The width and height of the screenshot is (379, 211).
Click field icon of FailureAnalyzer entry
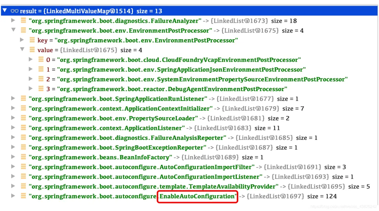24,21
